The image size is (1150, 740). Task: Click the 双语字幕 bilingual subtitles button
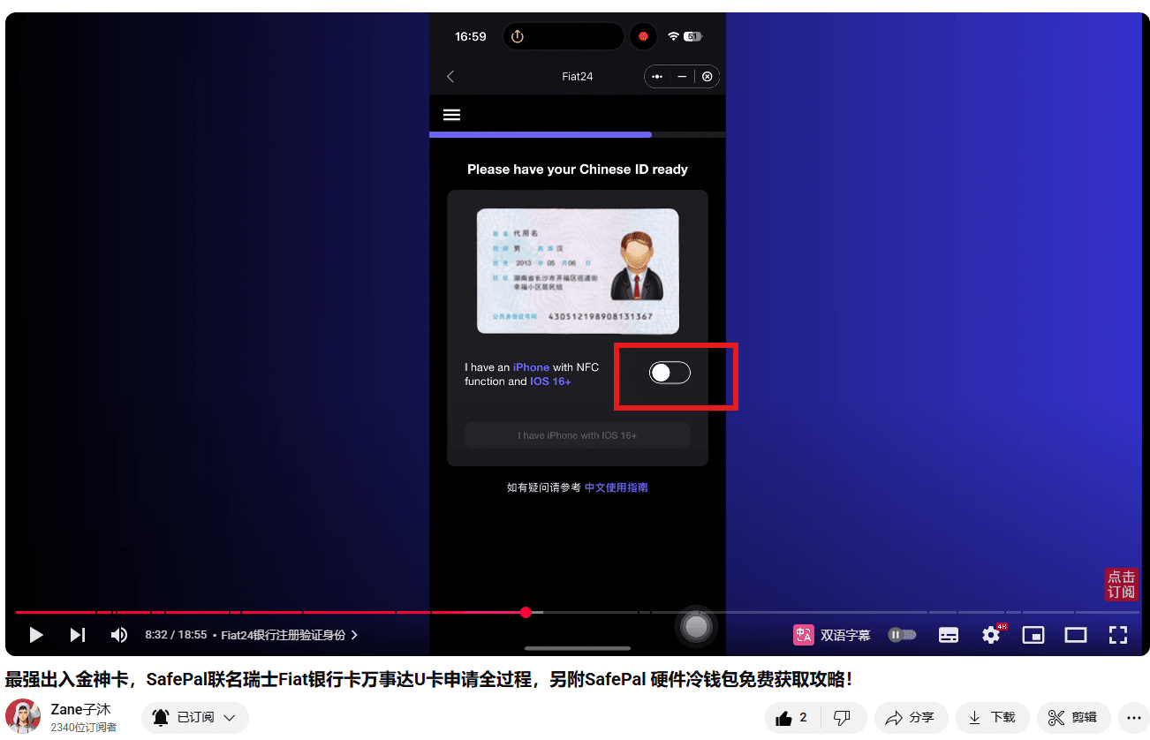coord(831,635)
